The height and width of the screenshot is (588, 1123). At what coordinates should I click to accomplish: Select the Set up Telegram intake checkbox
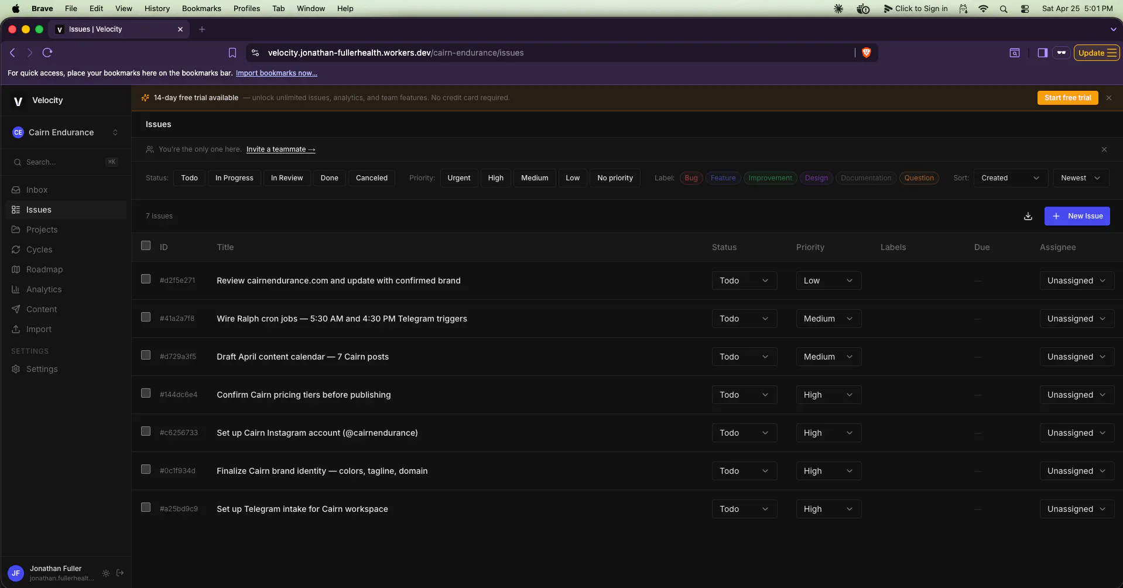coord(146,507)
